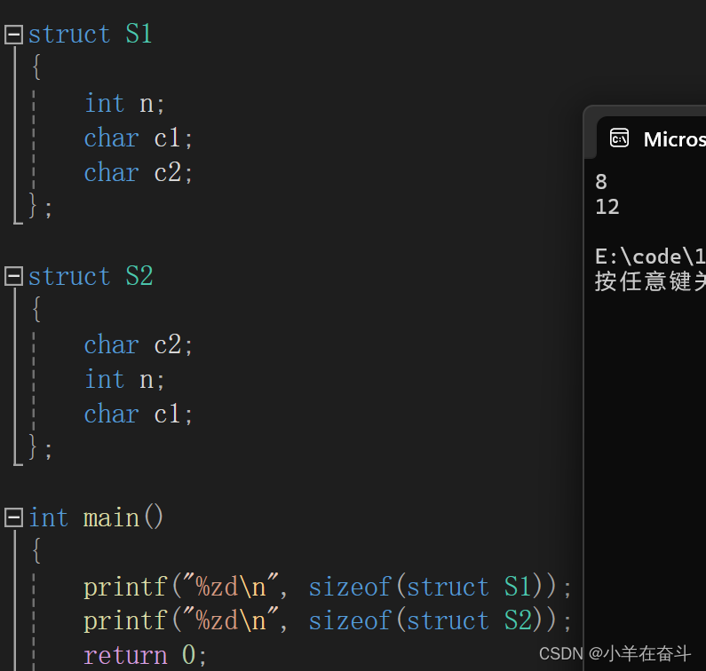Click the opening brace of main function
Viewport: 706px width, 671px height.
(x=36, y=550)
